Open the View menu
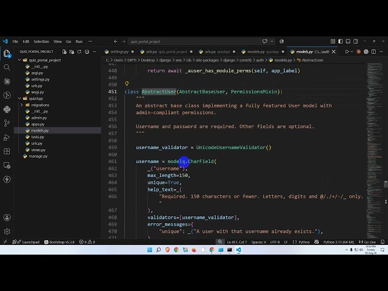Viewport: 388px width, 291px height. coord(58,42)
